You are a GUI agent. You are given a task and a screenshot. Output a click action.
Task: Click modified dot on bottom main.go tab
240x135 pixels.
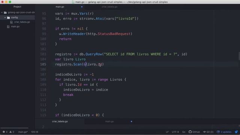131,121
